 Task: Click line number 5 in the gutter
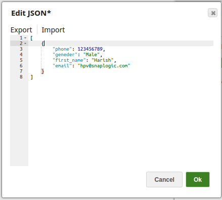tap(21, 60)
